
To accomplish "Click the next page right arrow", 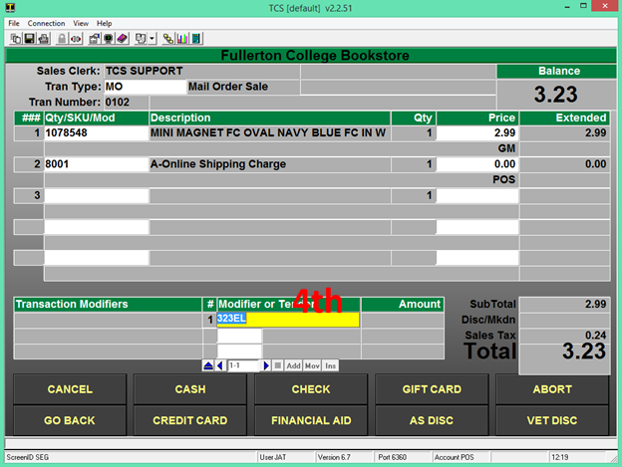I will pyautogui.click(x=266, y=365).
